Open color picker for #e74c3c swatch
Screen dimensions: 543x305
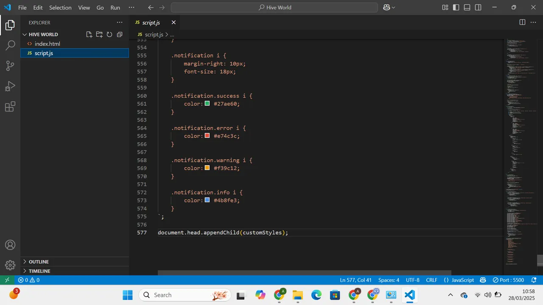[x=207, y=136]
